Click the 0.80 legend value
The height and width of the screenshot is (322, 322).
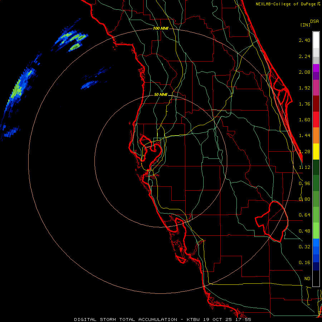coord(304,199)
